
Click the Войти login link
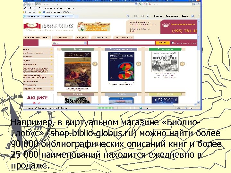coord(133,31)
